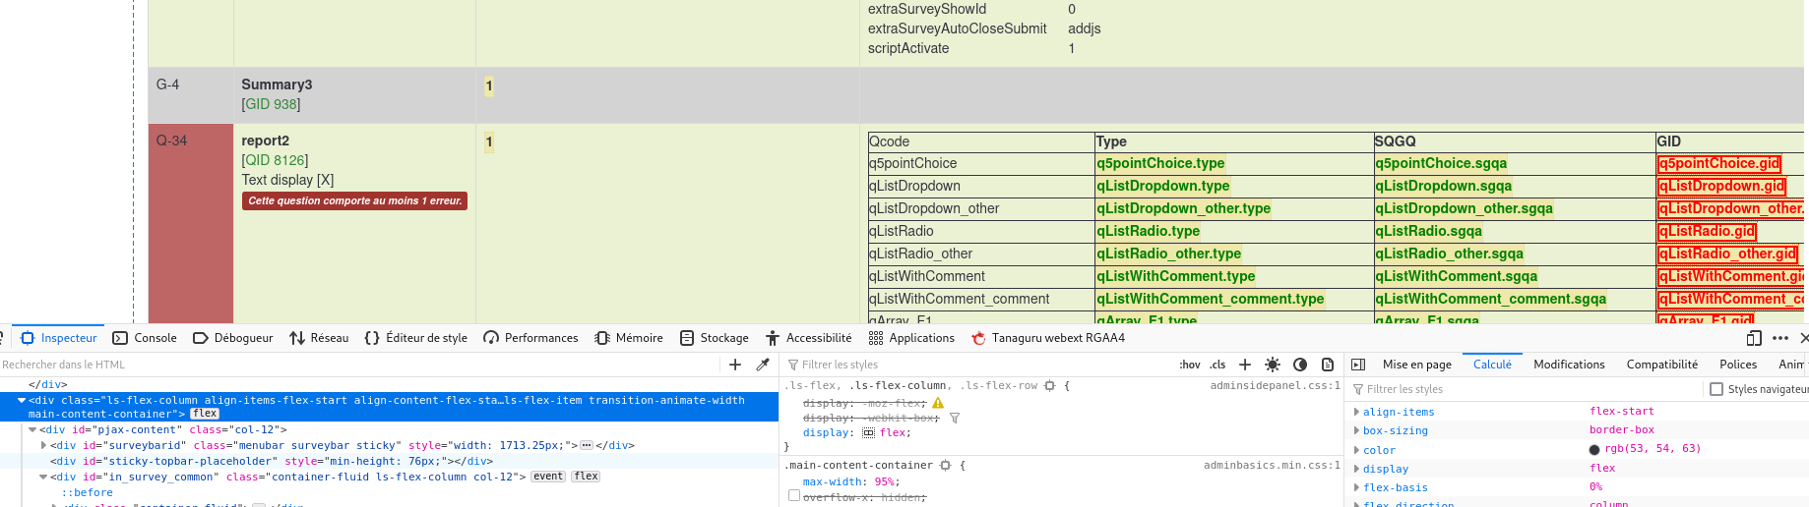
Task: Collapse the pjax-content div node
Action: pos(32,429)
